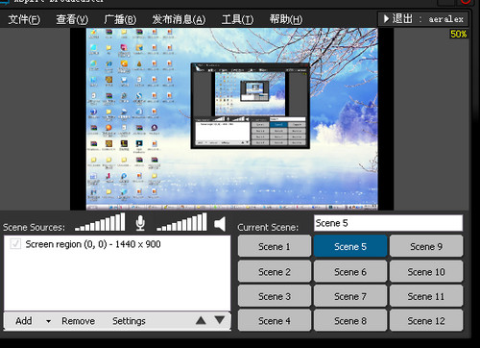The image size is (480, 348).
Task: Mute the speaker icon
Action: tap(220, 224)
